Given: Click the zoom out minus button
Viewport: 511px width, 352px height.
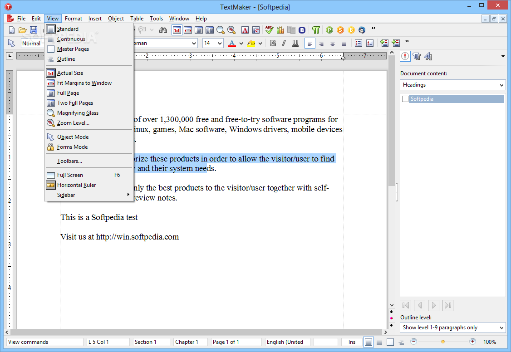Looking at the screenshot, I should point(413,342).
